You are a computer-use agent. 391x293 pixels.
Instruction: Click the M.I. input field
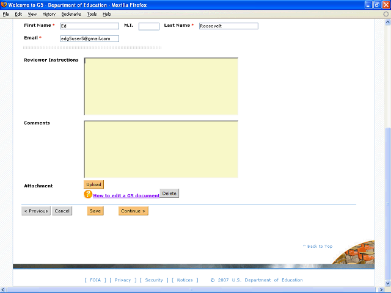[x=149, y=26]
